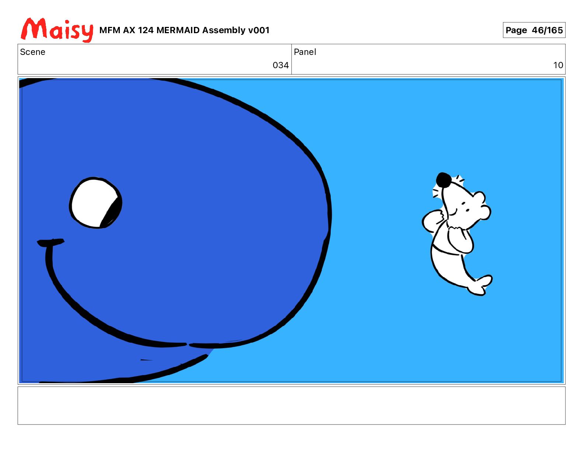Viewport: 584px width, 451px height.
Task: Select the scene number '034'
Action: click(x=281, y=65)
